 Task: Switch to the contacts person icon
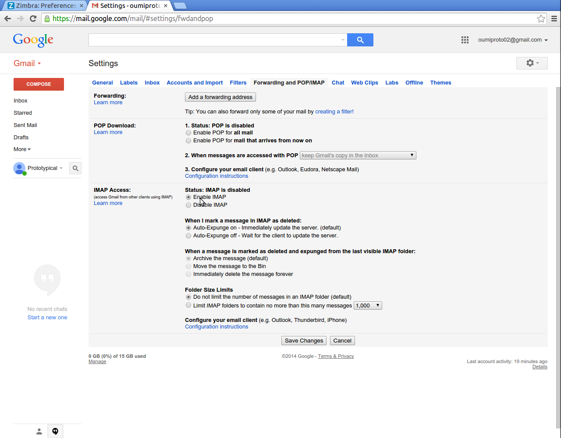39,431
